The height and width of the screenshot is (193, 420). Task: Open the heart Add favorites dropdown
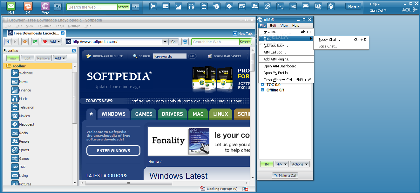coord(51,41)
